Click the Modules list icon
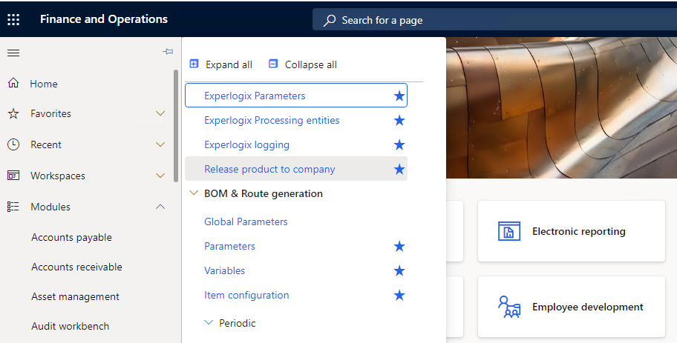This screenshot has height=343, width=677. pyautogui.click(x=13, y=207)
